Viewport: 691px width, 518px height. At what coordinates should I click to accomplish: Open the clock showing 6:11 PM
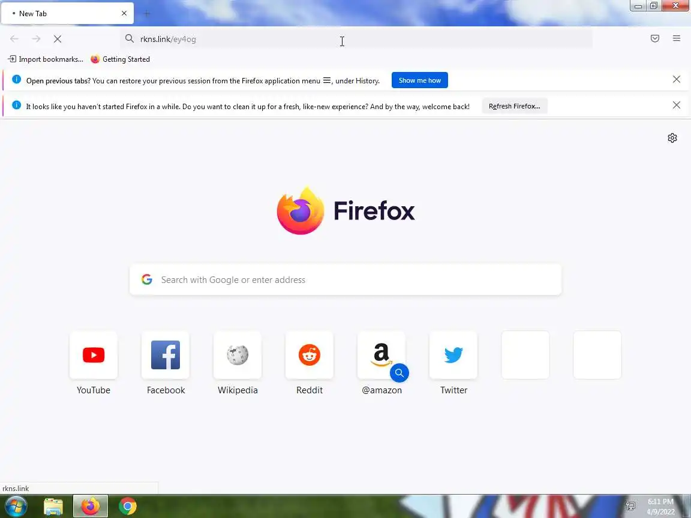pos(660,506)
